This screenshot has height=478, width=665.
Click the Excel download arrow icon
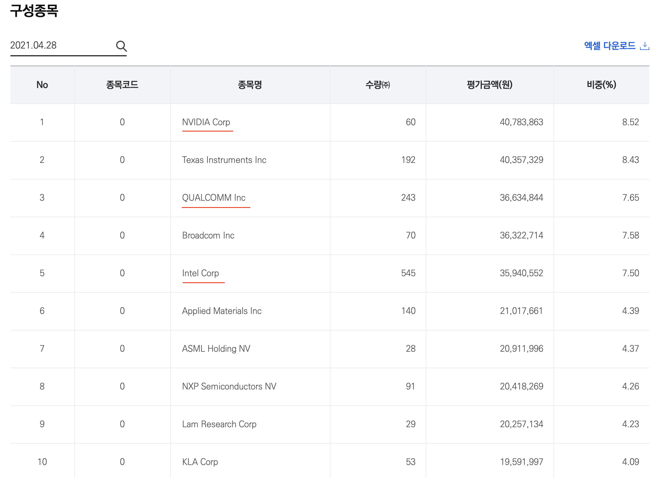coord(644,46)
